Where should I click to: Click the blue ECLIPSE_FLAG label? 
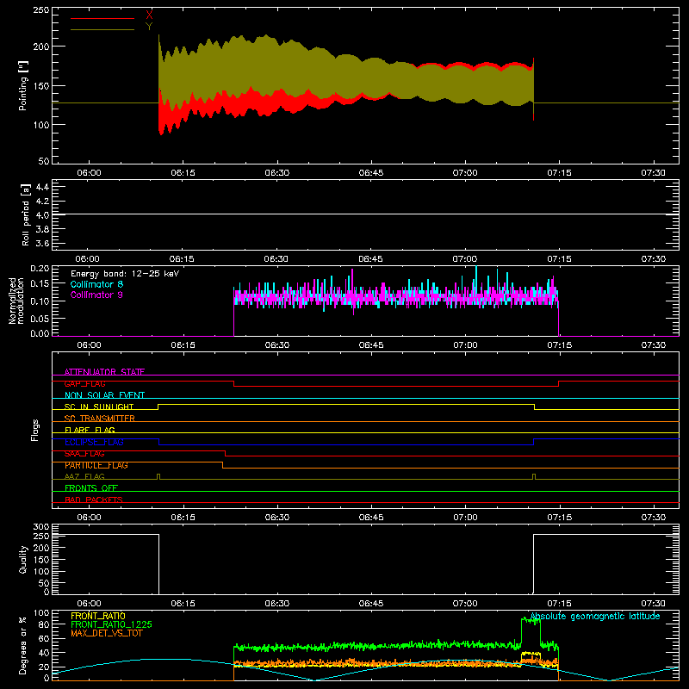point(94,442)
